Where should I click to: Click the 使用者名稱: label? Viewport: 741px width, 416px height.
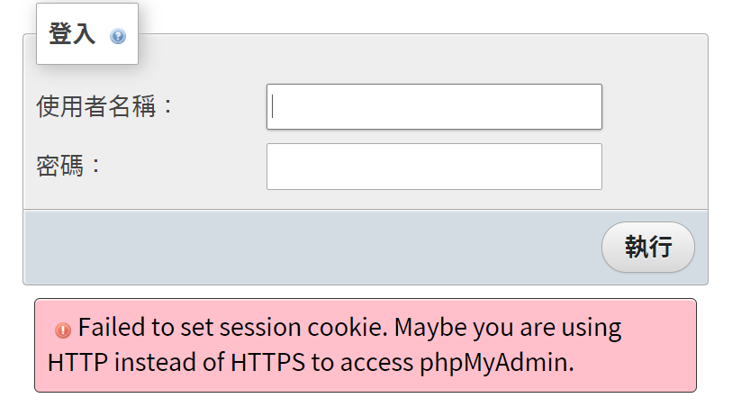104,107
